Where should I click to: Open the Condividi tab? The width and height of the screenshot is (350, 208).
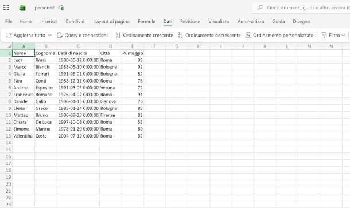tap(76, 21)
